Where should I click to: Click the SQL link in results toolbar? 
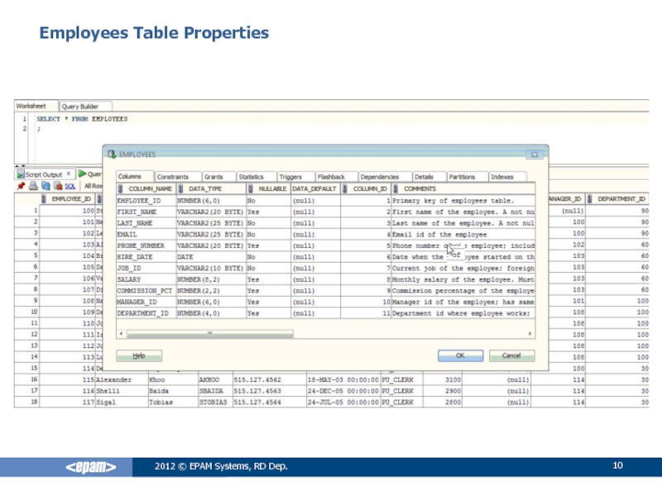coord(70,187)
